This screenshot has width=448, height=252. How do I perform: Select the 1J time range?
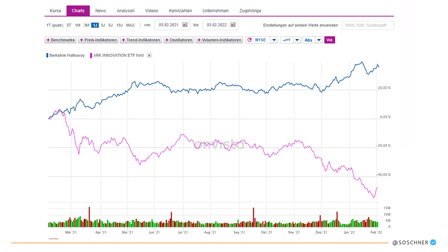(x=95, y=25)
